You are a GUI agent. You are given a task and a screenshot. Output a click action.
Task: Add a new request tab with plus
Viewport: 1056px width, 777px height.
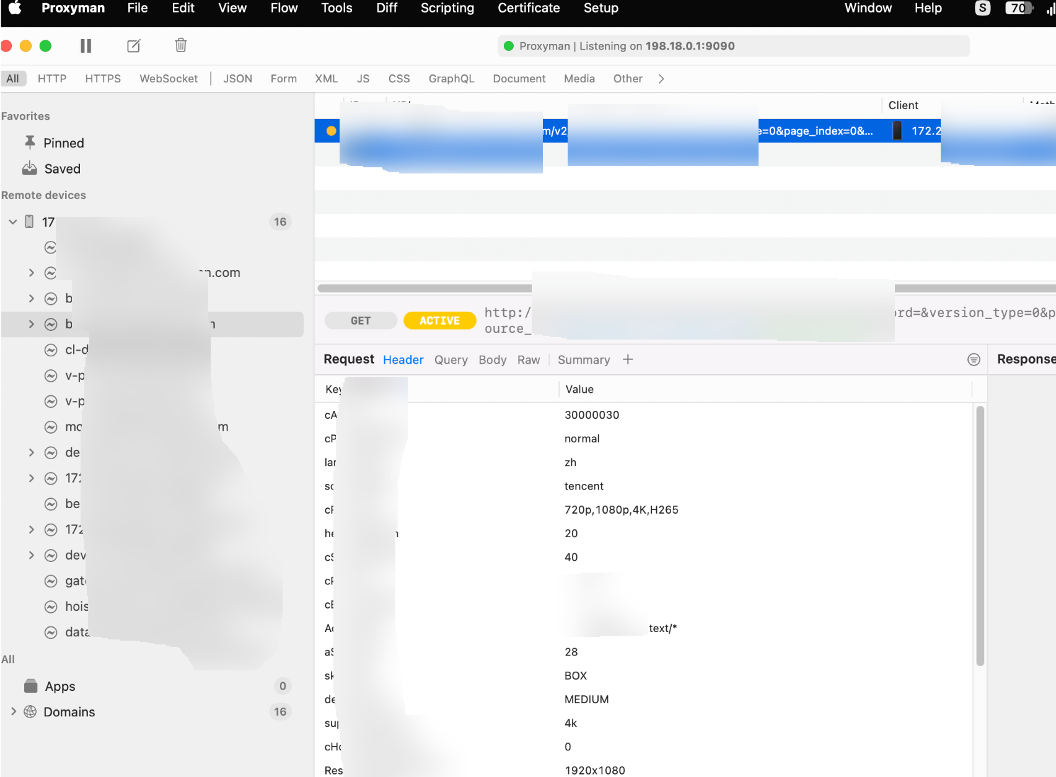[628, 360]
